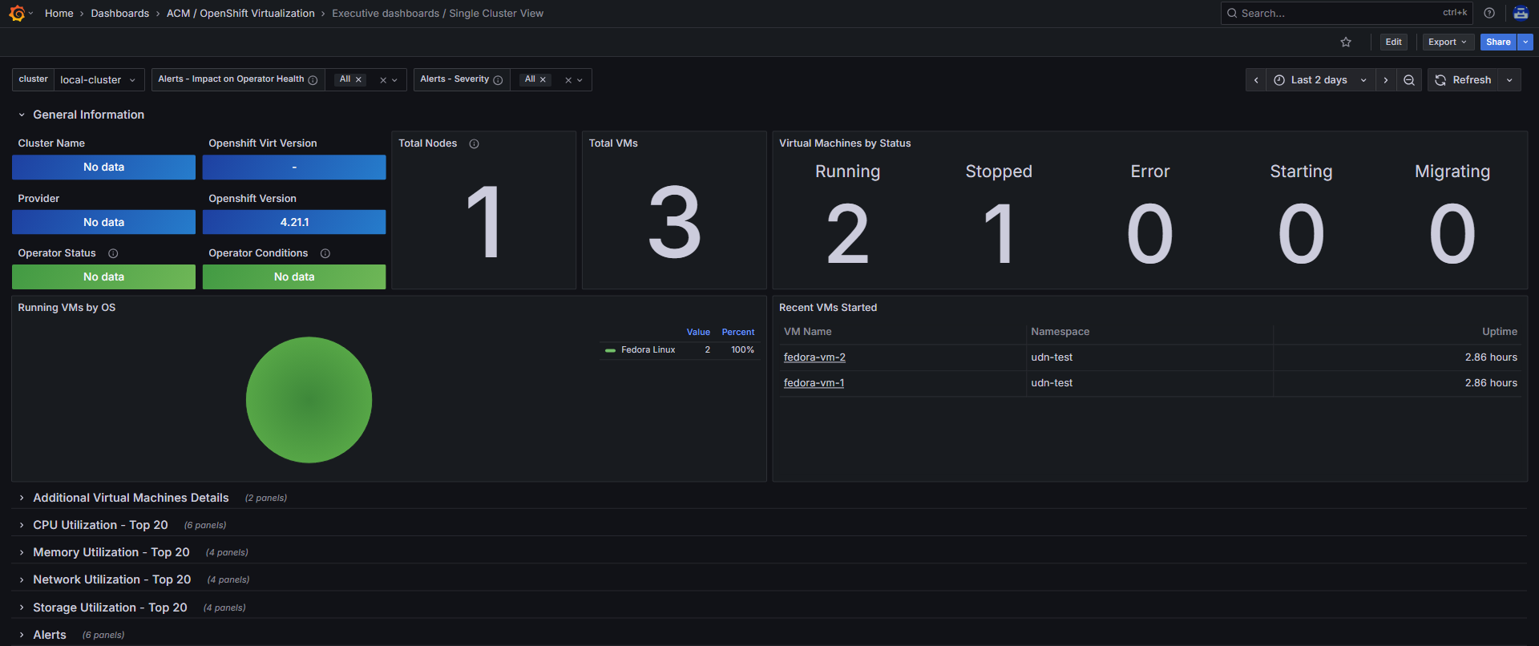
Task: Click the user profile avatar icon
Action: click(1521, 14)
